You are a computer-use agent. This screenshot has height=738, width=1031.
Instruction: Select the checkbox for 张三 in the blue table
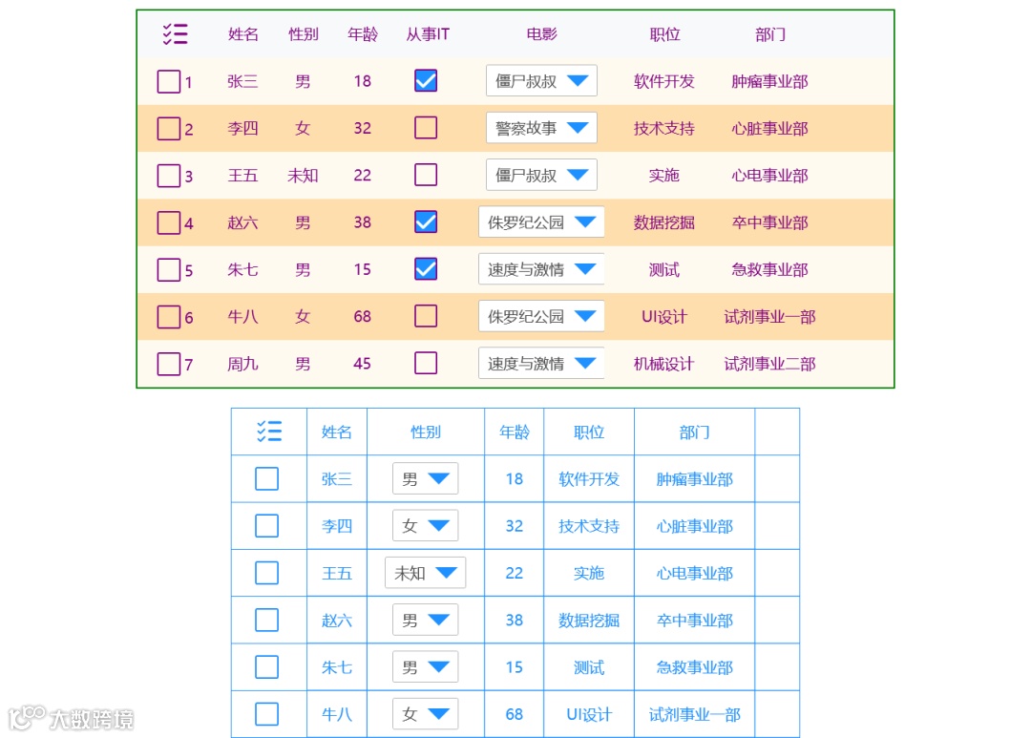point(266,478)
